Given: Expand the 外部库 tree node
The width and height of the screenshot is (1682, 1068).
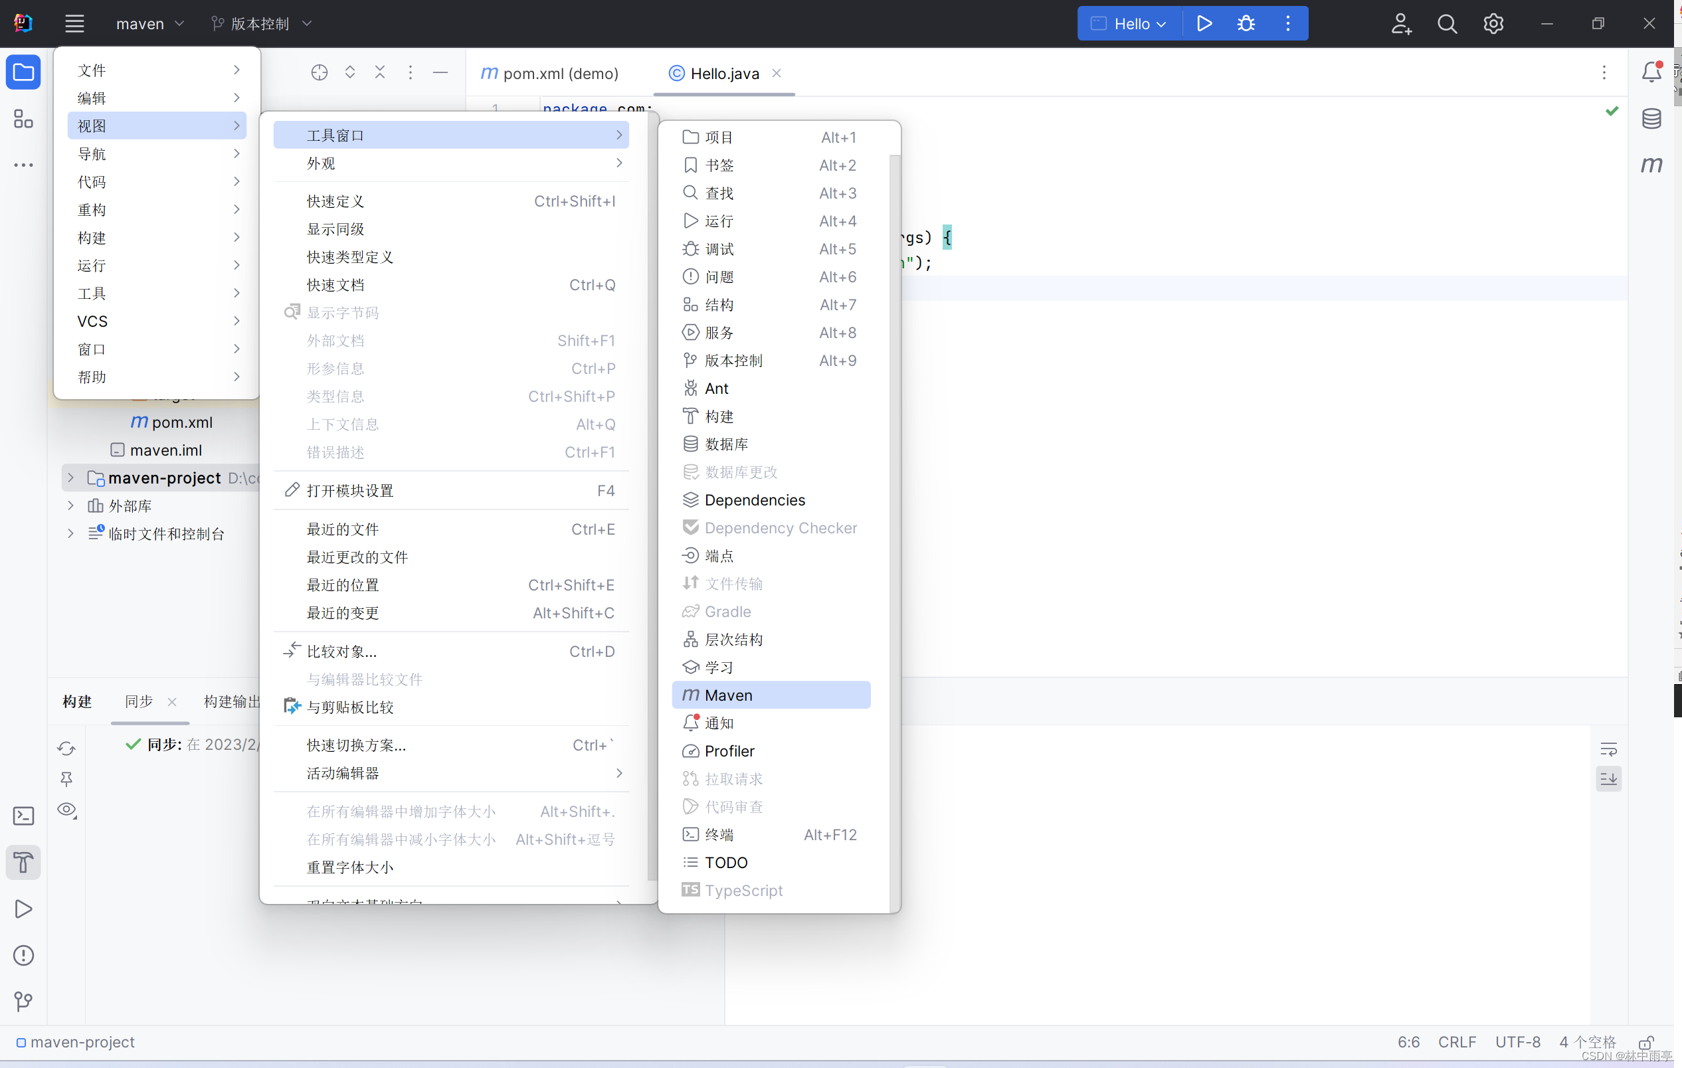Looking at the screenshot, I should coord(70,505).
